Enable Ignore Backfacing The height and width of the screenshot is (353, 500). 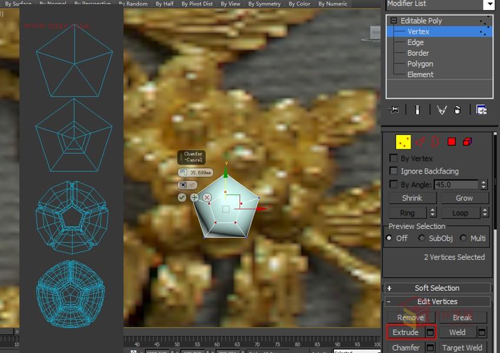[x=393, y=171]
